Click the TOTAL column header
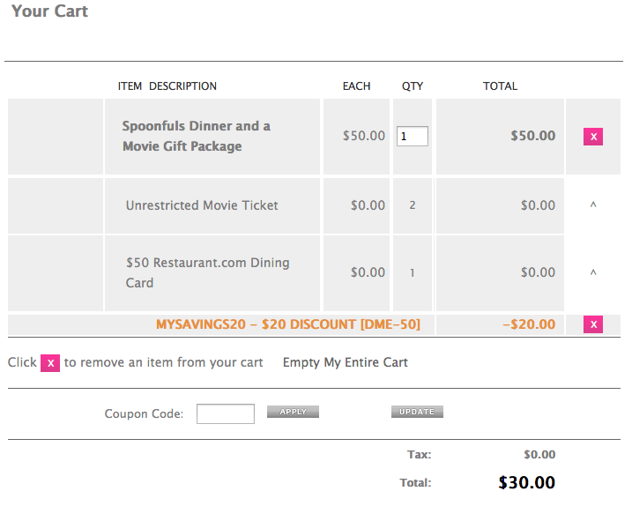 (500, 86)
